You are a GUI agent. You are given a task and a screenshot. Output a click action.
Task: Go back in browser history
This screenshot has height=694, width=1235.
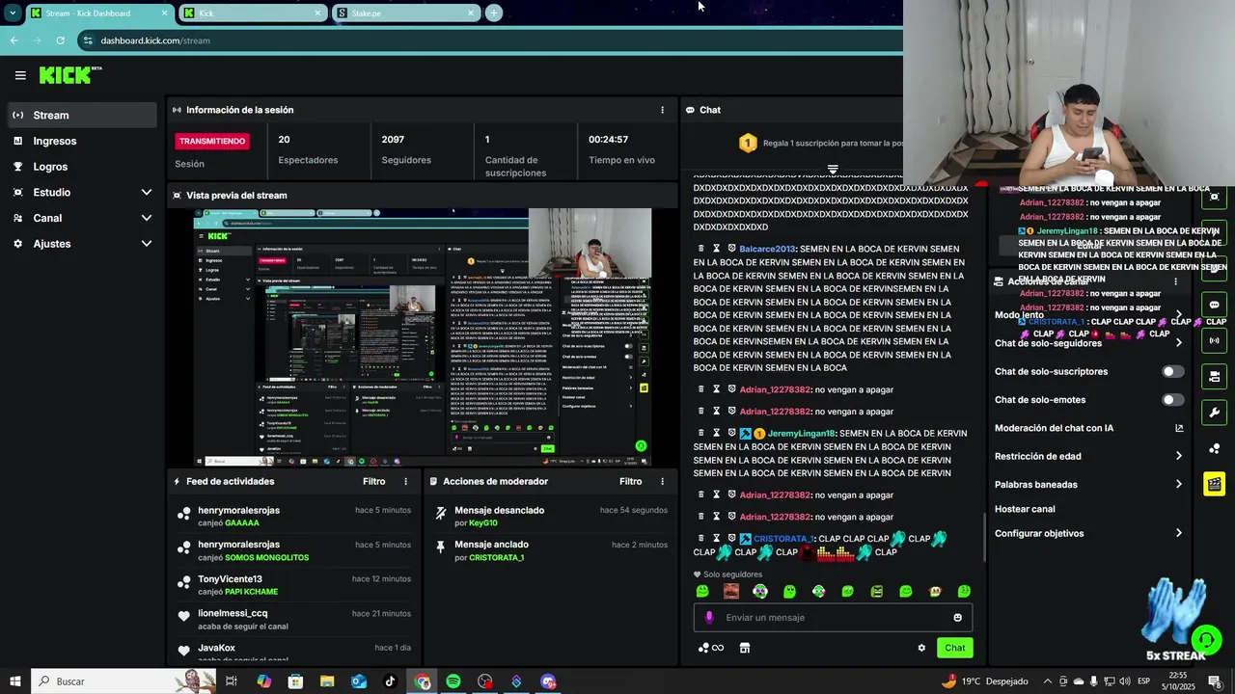click(x=14, y=40)
